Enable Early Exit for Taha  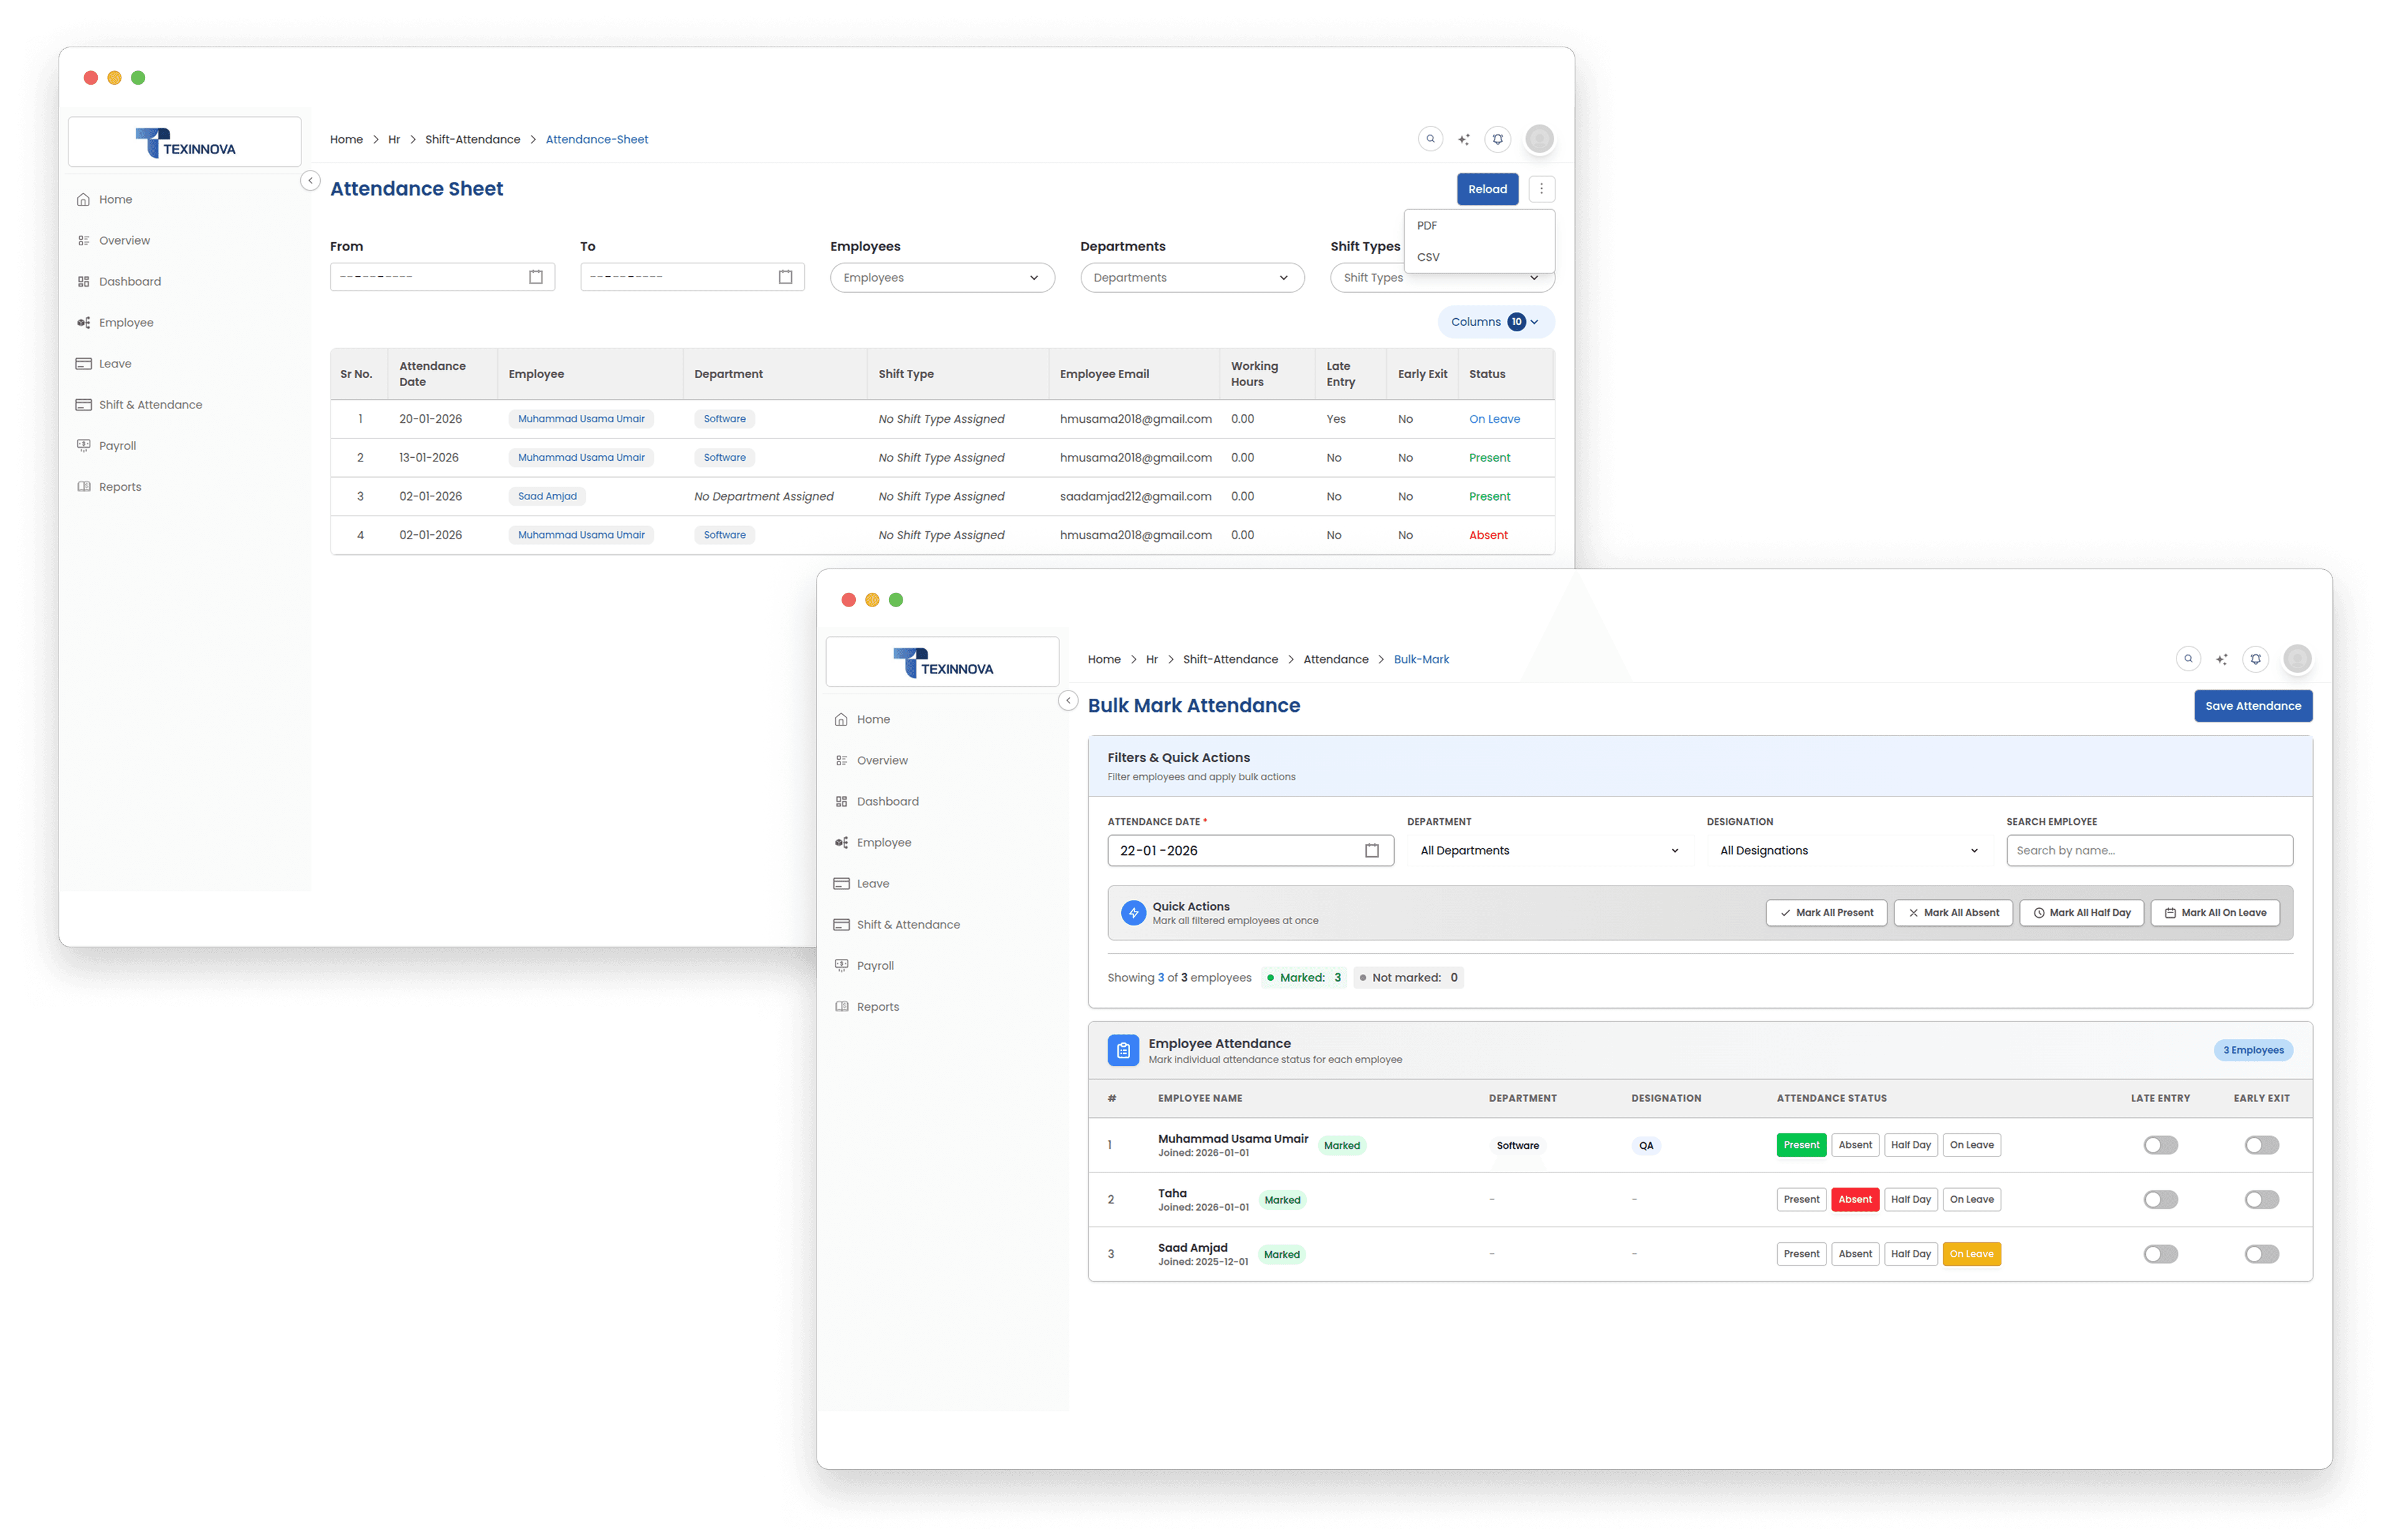click(2261, 1199)
